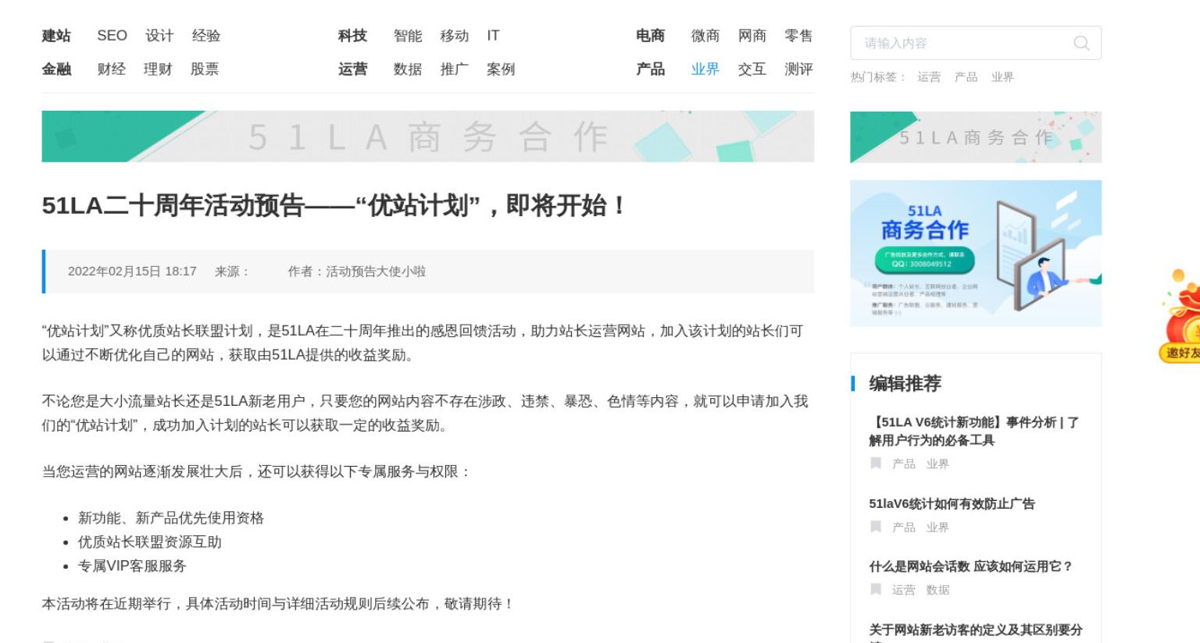Click bookmark tag icon under 51laV6统计如何有效防止广告
This screenshot has height=643, width=1200.
click(x=876, y=527)
